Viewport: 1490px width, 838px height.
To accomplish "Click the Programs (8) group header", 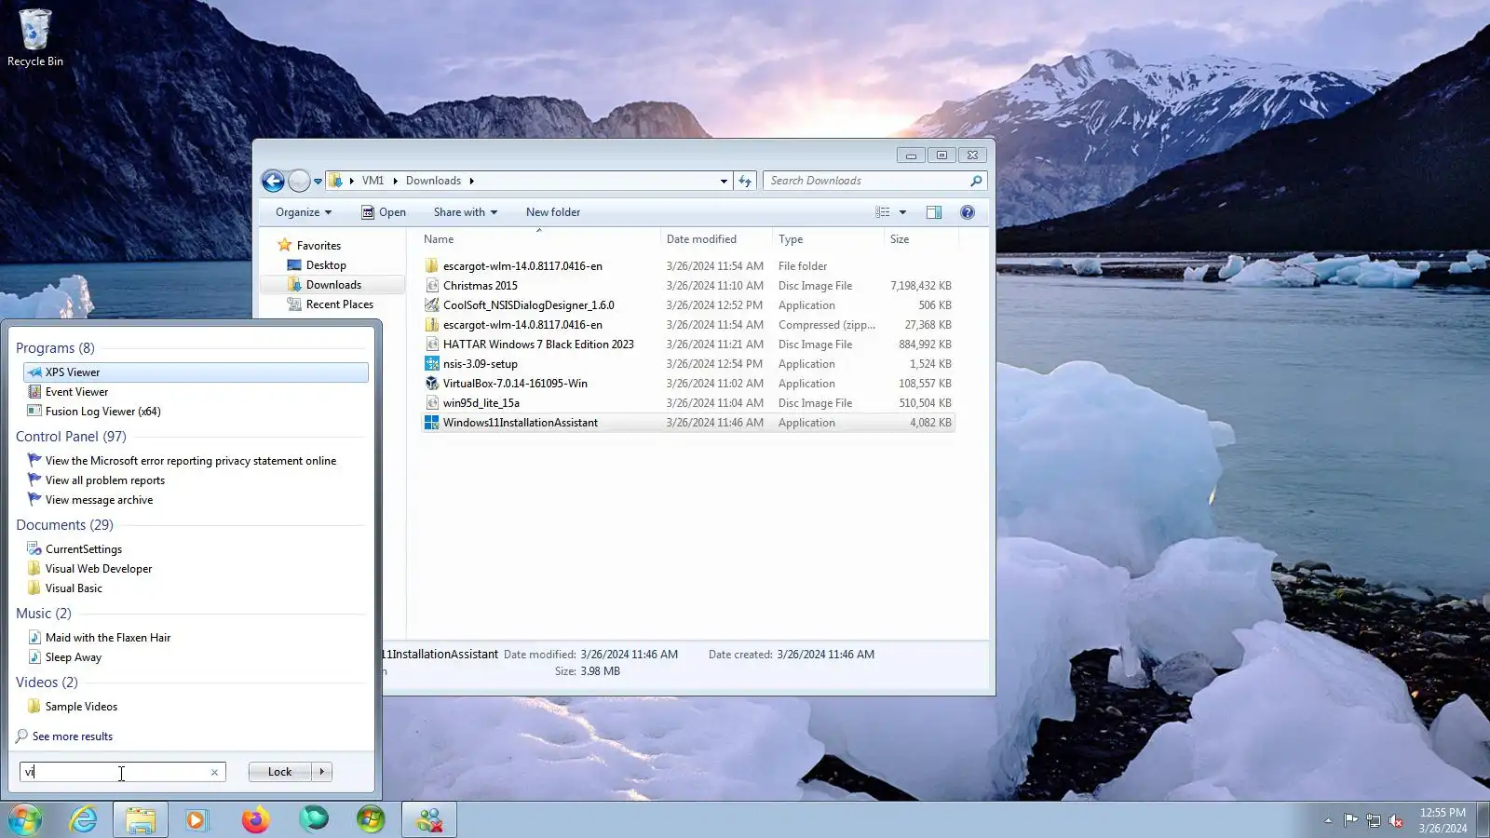I will pyautogui.click(x=55, y=348).
